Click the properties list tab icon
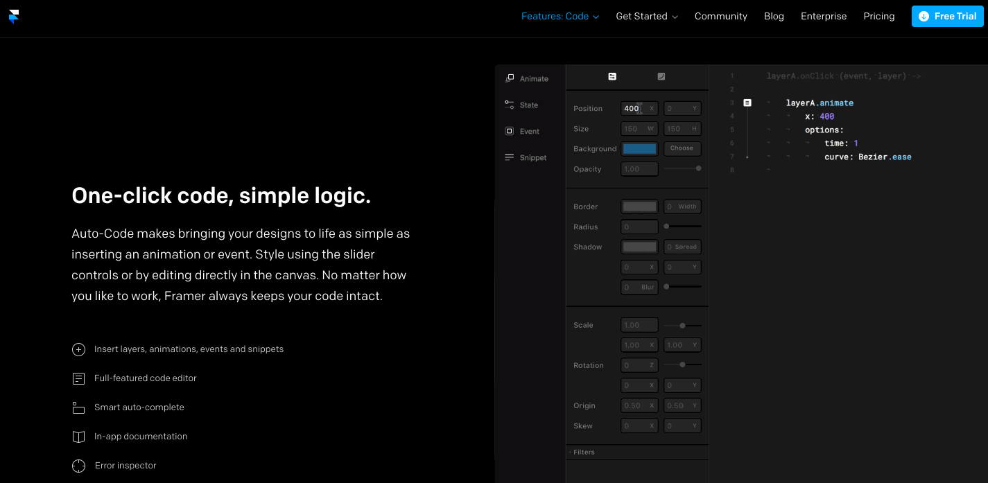 click(612, 76)
